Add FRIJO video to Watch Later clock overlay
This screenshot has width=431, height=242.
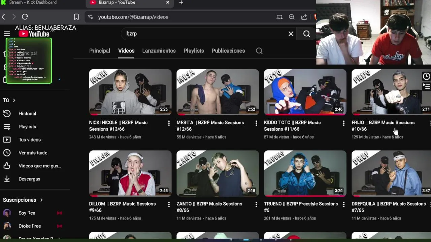click(426, 76)
